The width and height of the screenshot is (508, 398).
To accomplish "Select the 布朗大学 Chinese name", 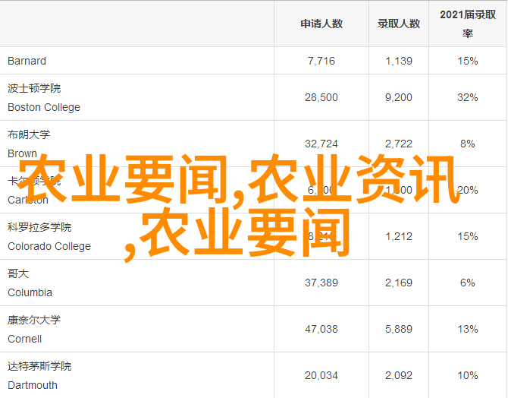I will [x=29, y=134].
